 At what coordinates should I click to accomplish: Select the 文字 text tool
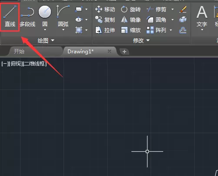point(202,16)
